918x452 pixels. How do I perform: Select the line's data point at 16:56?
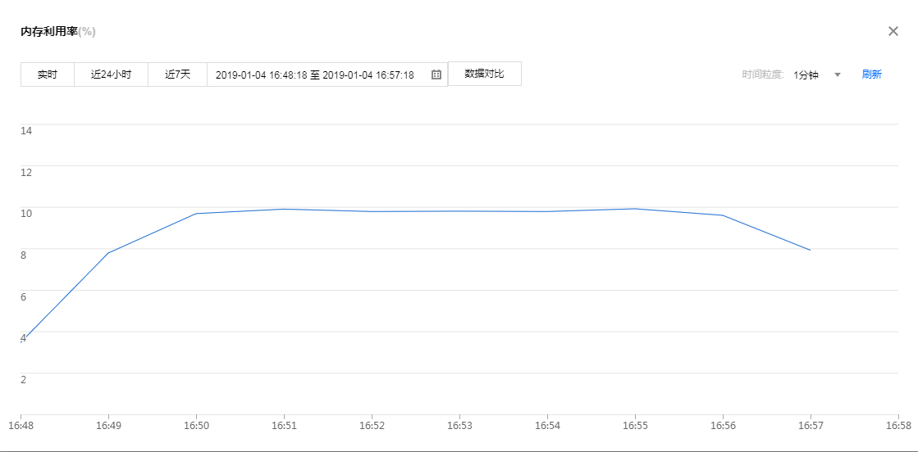pyautogui.click(x=723, y=215)
